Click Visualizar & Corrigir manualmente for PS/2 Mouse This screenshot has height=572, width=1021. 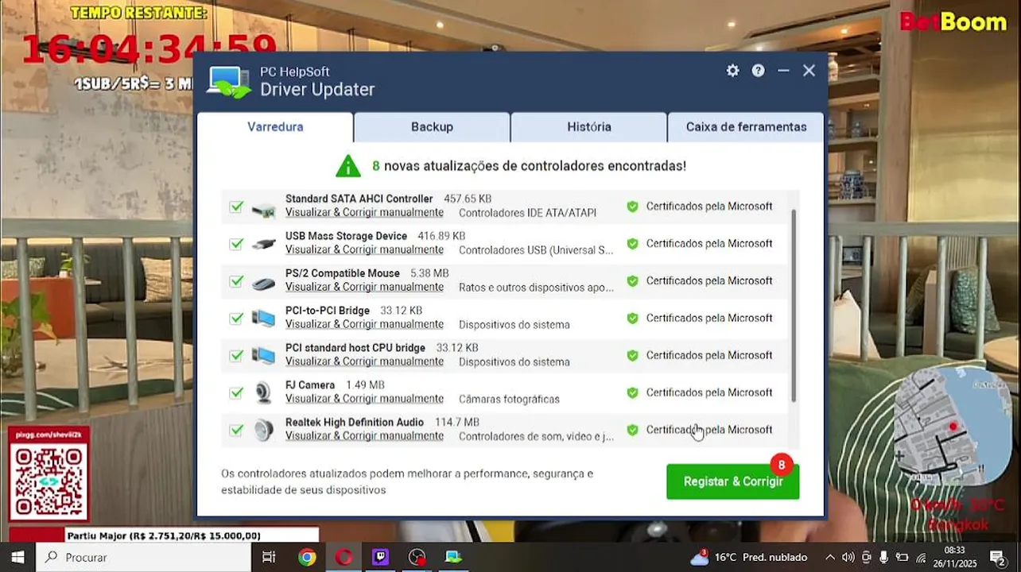click(364, 288)
